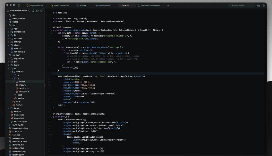Refresh the file tree with the reload icon
Screen dimensions: 272x156
[42, 11]
